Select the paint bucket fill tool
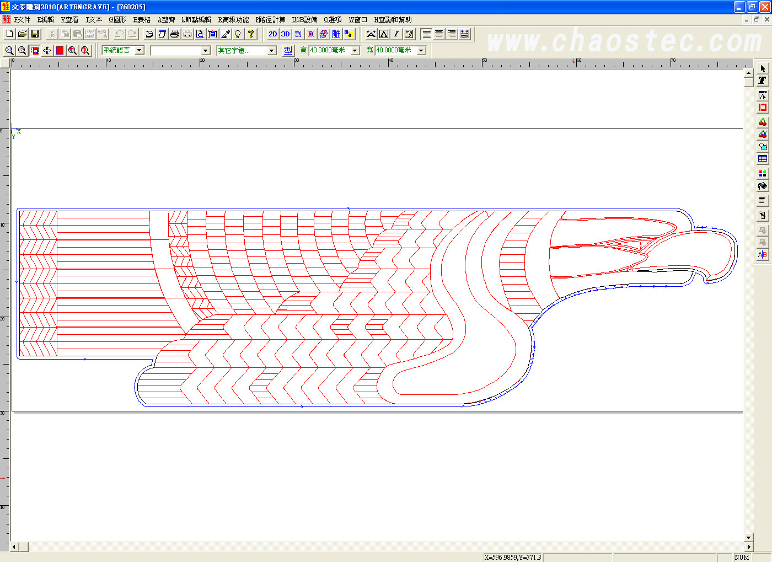The width and height of the screenshot is (772, 562). [x=763, y=186]
